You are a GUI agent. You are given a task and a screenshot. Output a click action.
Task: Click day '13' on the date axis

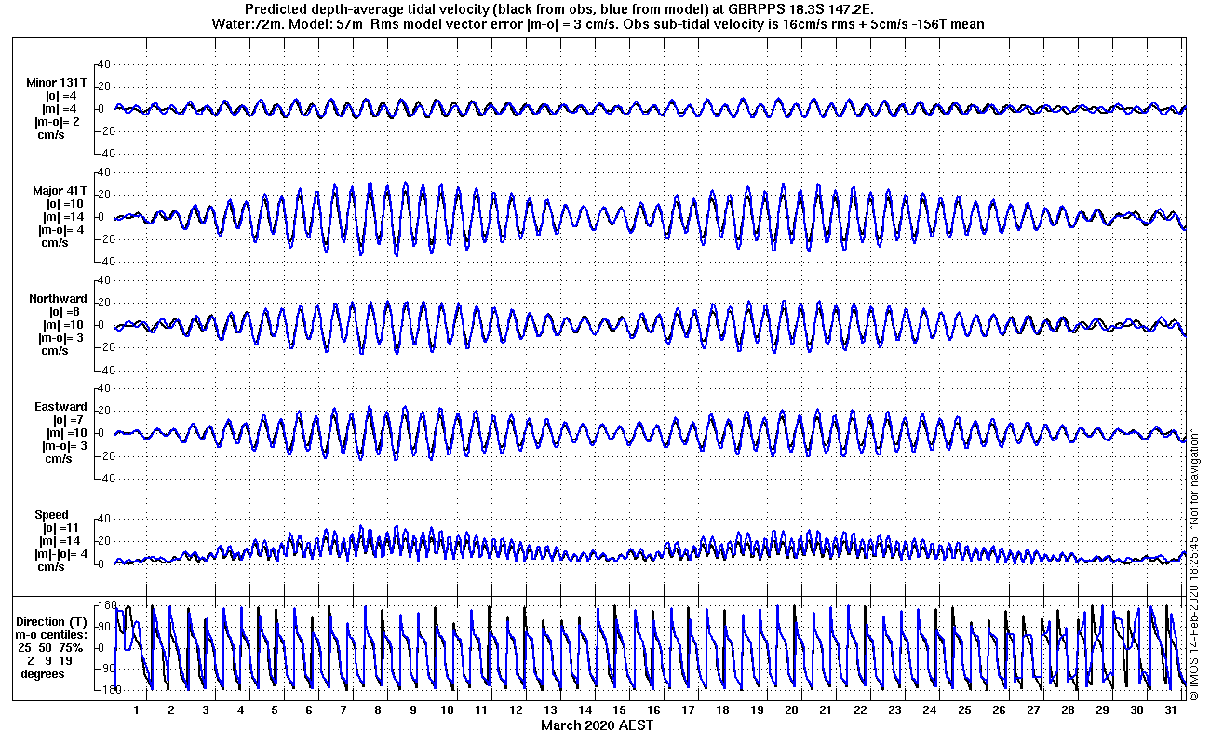tap(550, 711)
